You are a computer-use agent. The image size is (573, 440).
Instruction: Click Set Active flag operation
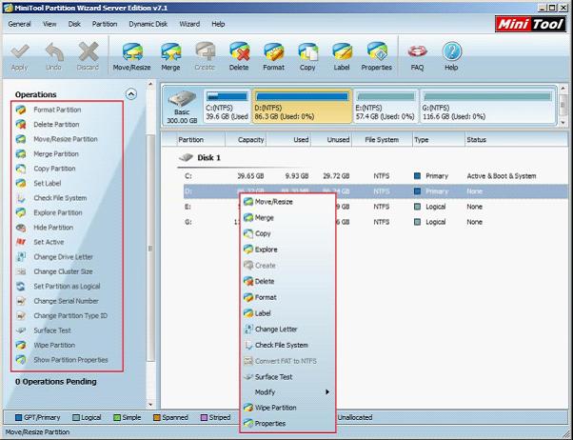[x=49, y=242]
